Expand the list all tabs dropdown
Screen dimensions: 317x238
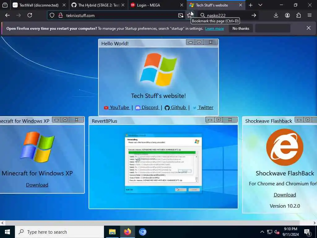(x=260, y=5)
